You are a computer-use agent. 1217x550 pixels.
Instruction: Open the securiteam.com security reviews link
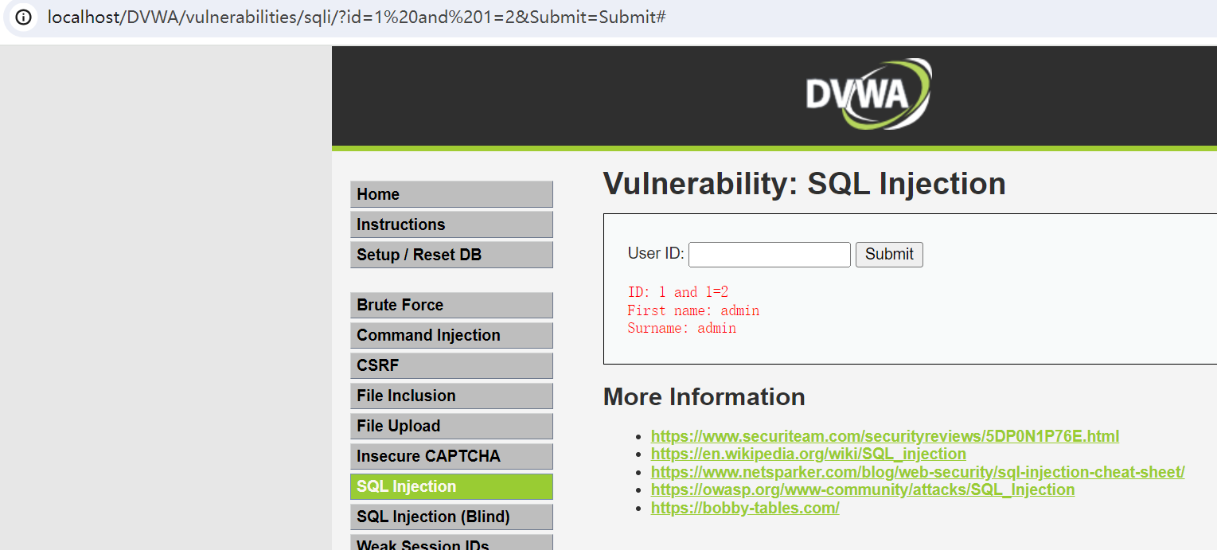(885, 436)
